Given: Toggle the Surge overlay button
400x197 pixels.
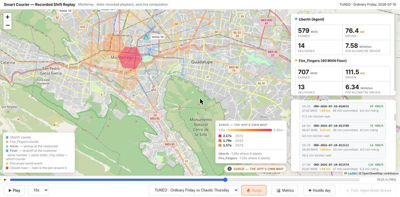Looking at the screenshot, I should [254, 191].
